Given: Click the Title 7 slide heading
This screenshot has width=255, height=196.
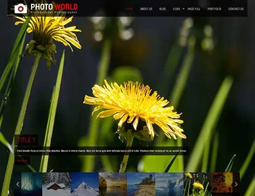Looking at the screenshot, I should 26,140.
